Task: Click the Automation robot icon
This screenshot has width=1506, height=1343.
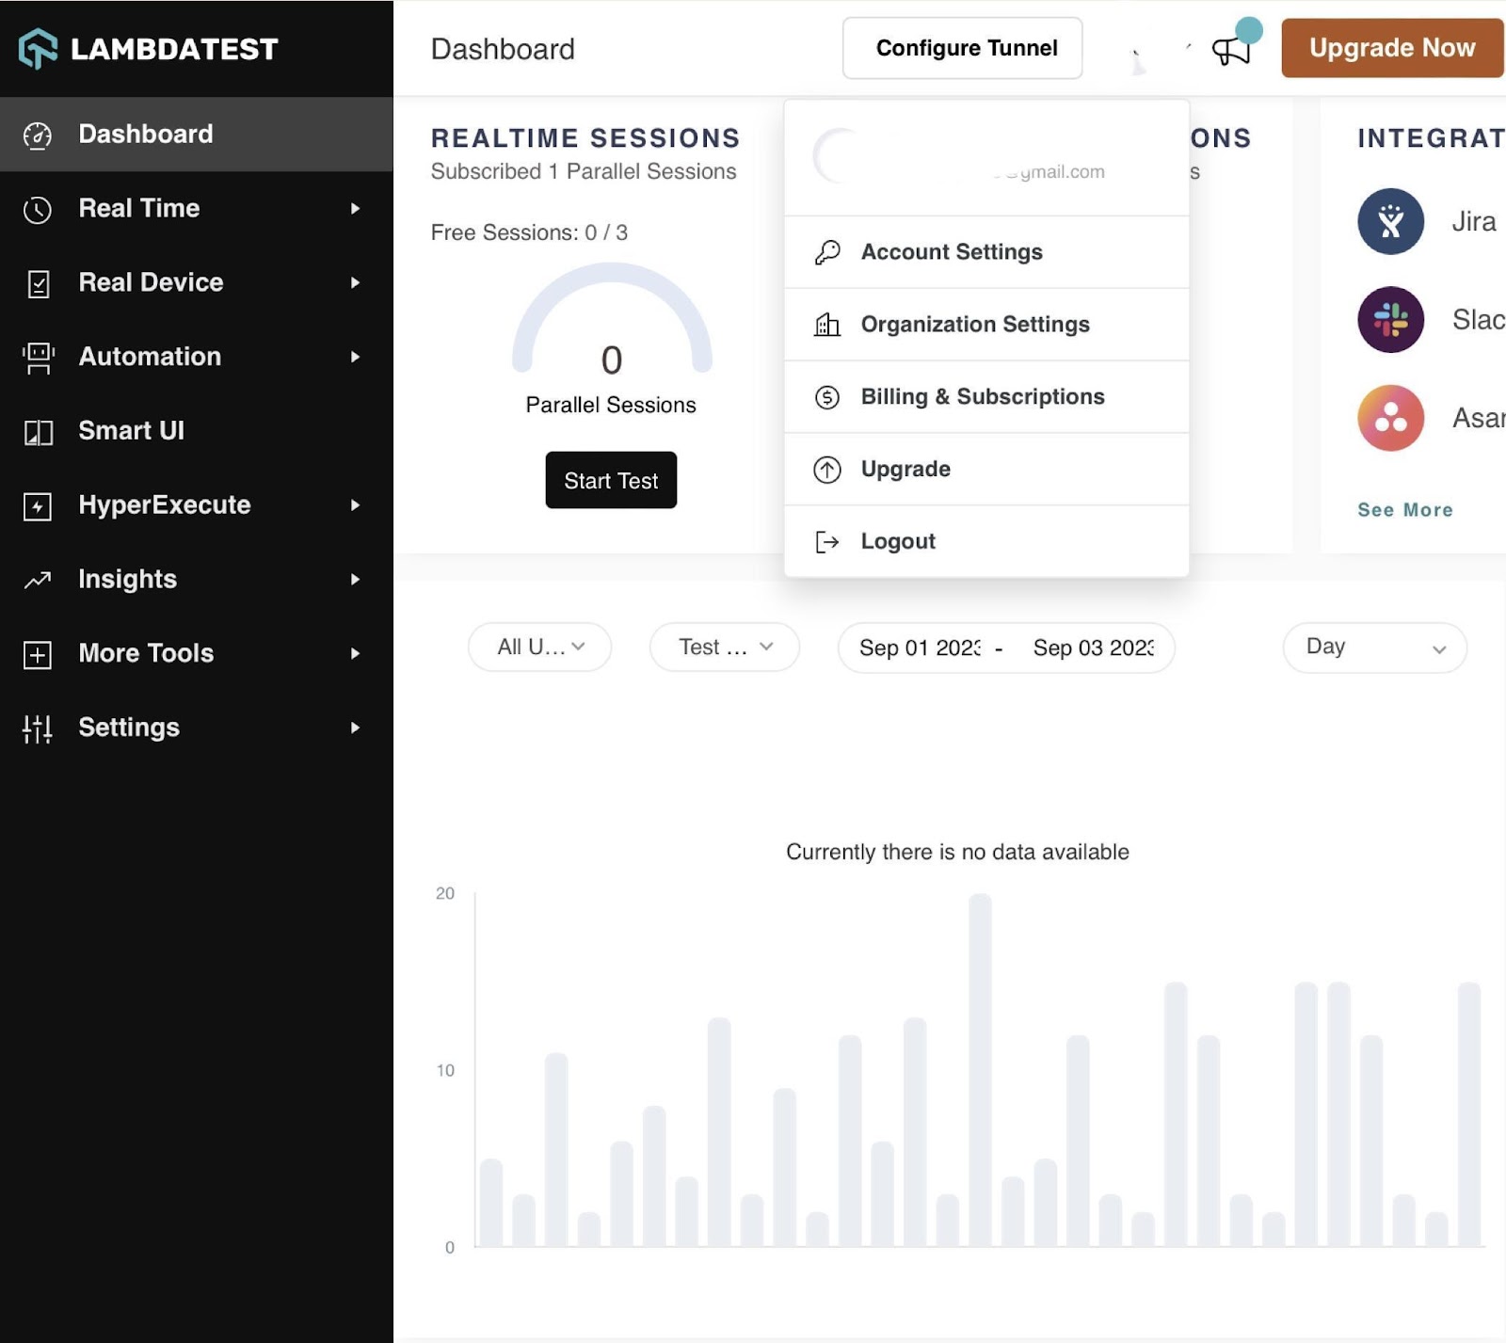Action: click(x=38, y=358)
